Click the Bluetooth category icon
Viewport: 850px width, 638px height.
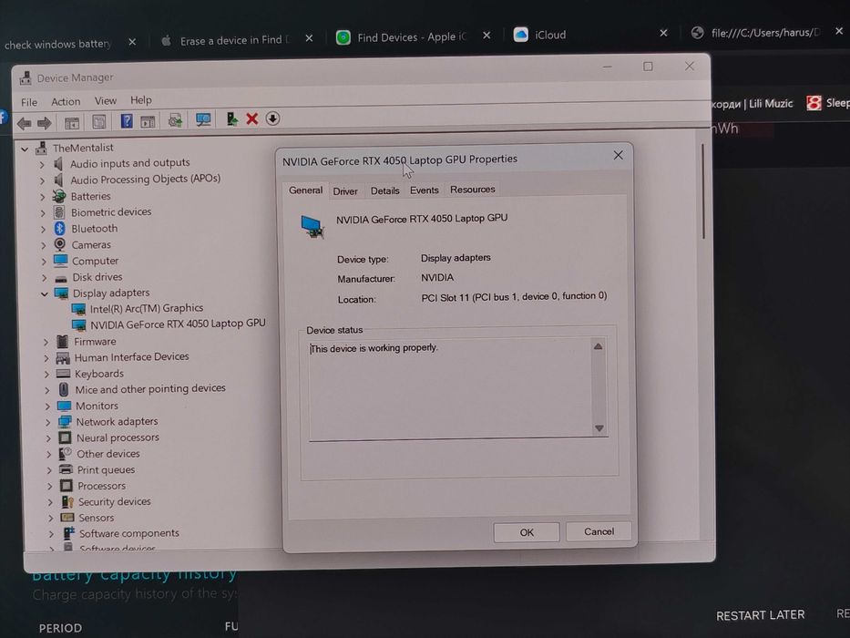tap(59, 229)
